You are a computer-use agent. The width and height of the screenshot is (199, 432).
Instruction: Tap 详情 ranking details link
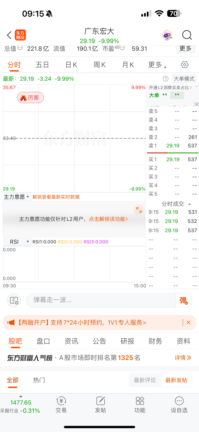(x=183, y=358)
